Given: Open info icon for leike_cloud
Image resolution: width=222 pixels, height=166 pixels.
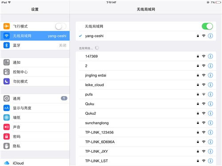Looking at the screenshot, I should pyautogui.click(x=210, y=85).
